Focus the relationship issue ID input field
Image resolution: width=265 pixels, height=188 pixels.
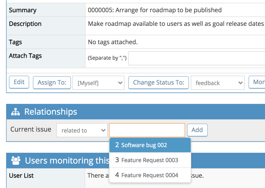147,130
